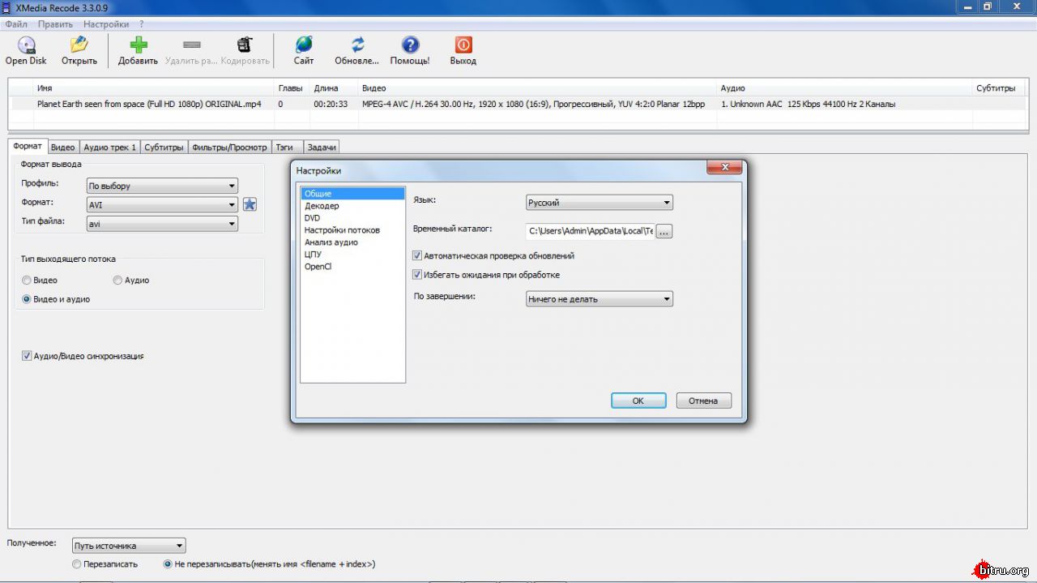Click the Субтитры column header
Viewport: 1037px width, 583px height.
click(1000, 88)
